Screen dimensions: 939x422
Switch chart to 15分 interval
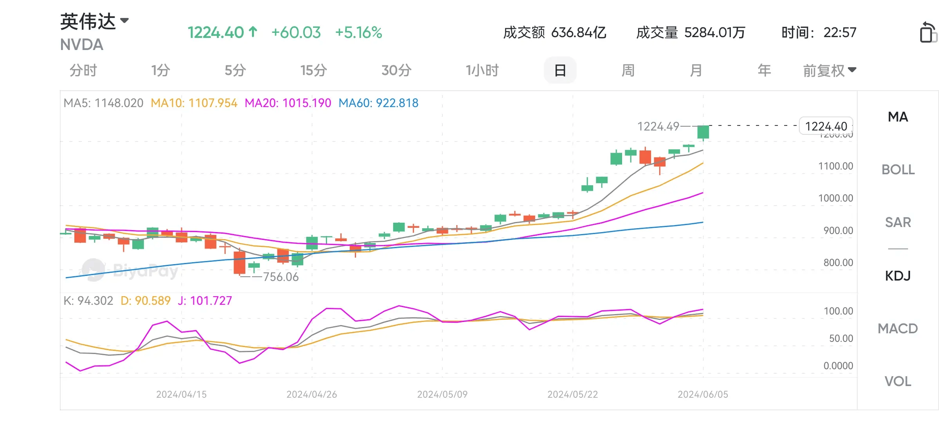[313, 71]
